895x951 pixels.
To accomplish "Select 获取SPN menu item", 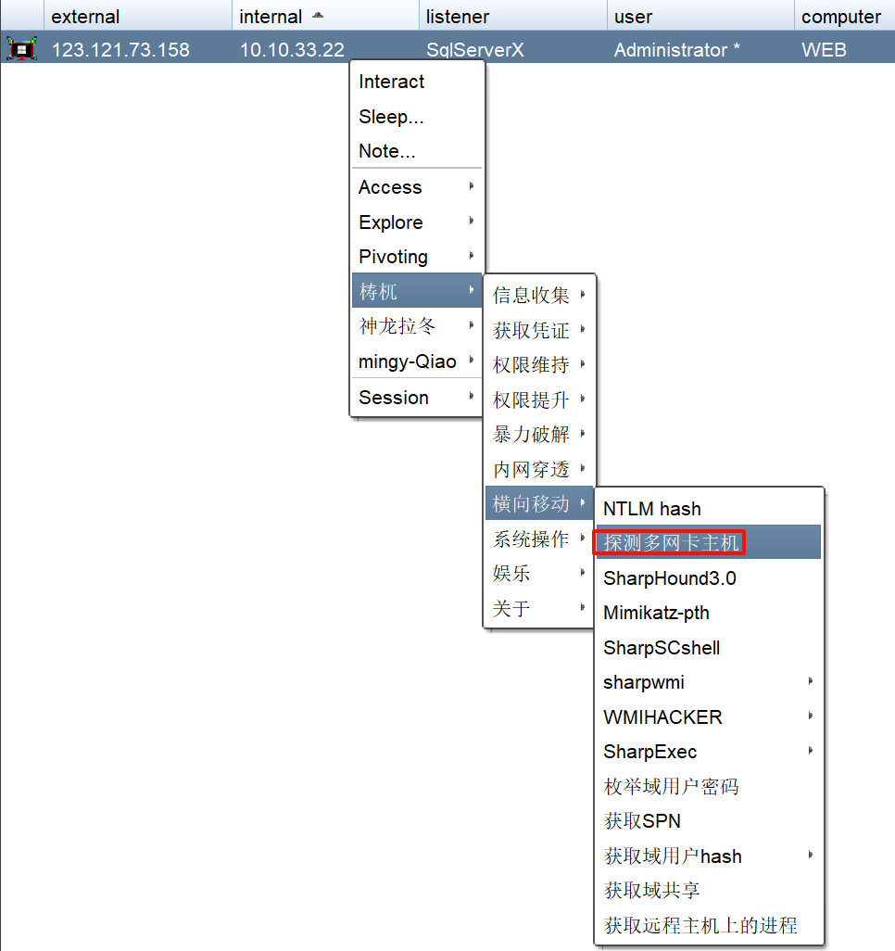I will point(643,821).
